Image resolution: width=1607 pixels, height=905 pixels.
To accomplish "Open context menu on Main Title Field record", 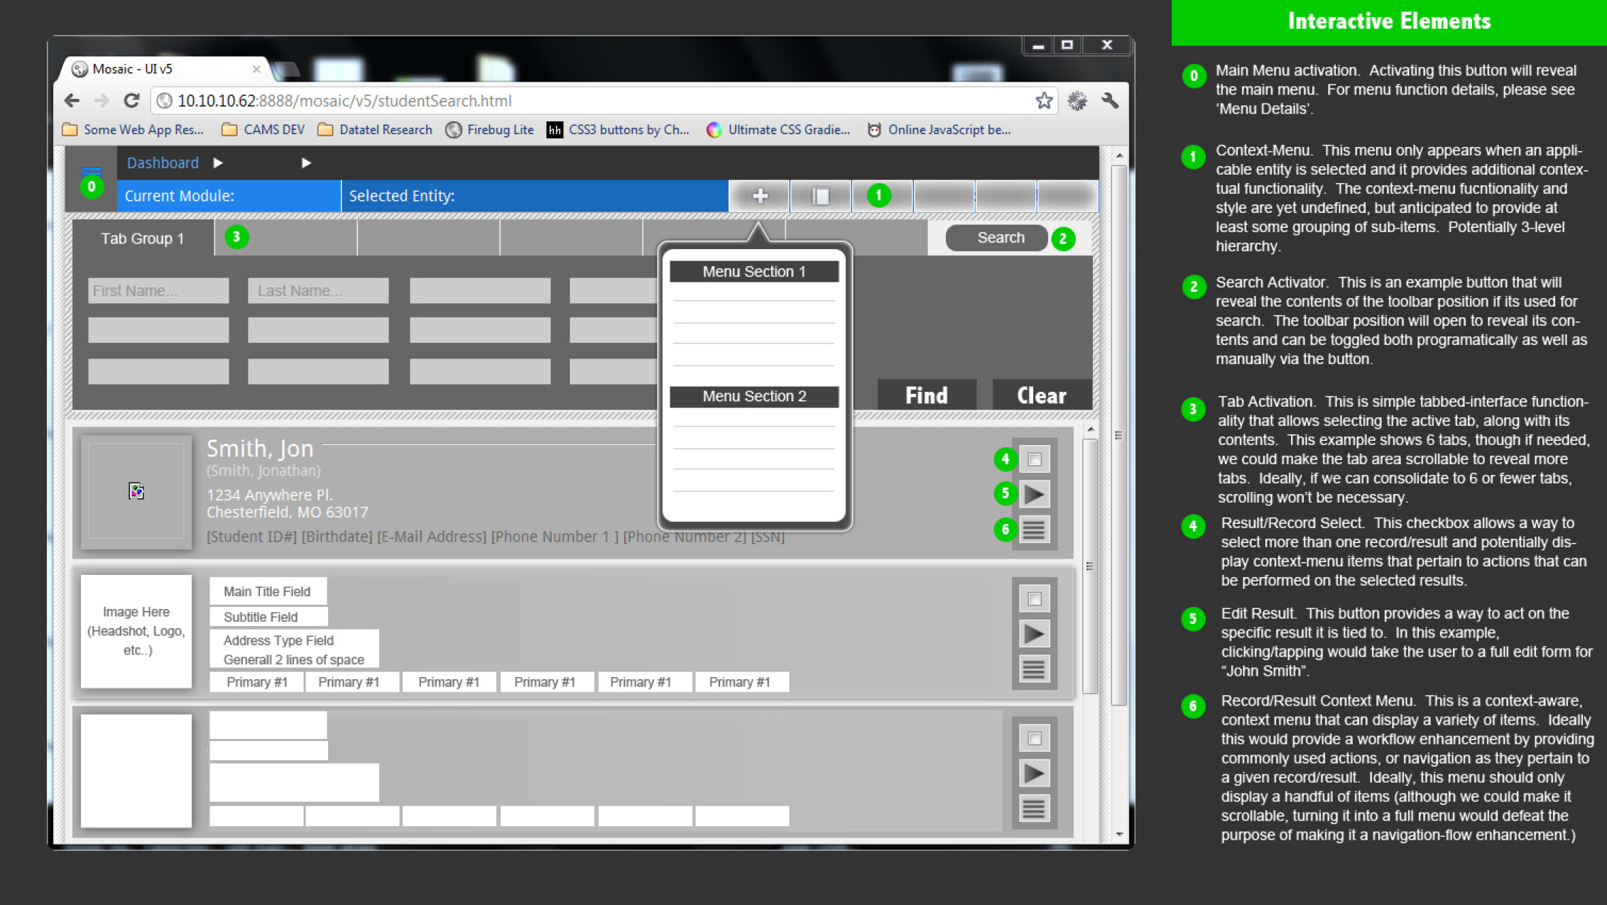I will (x=1035, y=669).
